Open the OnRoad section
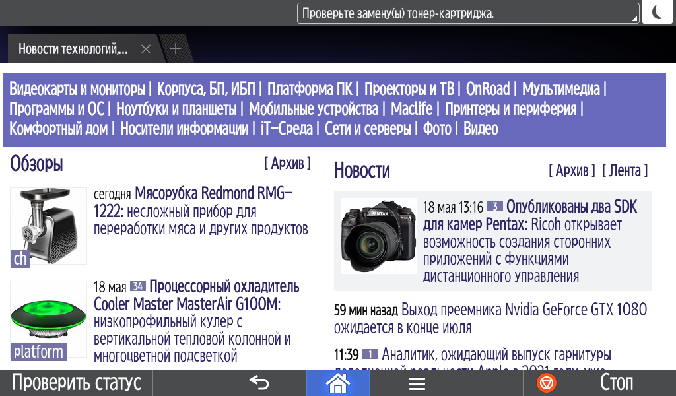The image size is (676, 396). tap(488, 89)
